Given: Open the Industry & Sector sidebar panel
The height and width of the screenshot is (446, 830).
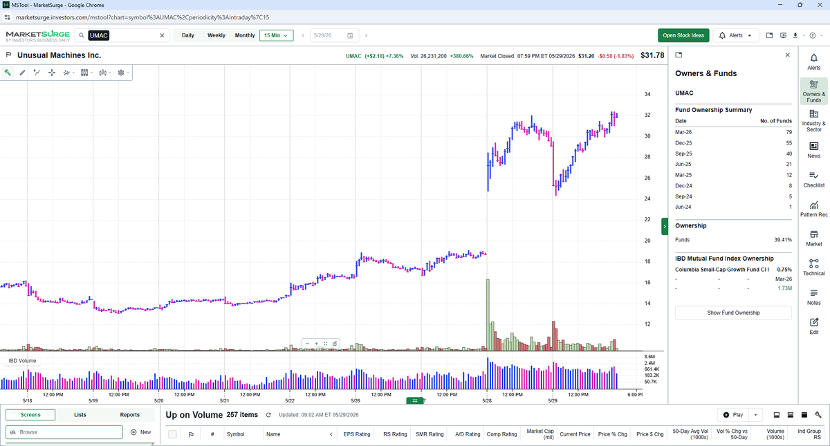Looking at the screenshot, I should tap(813, 120).
